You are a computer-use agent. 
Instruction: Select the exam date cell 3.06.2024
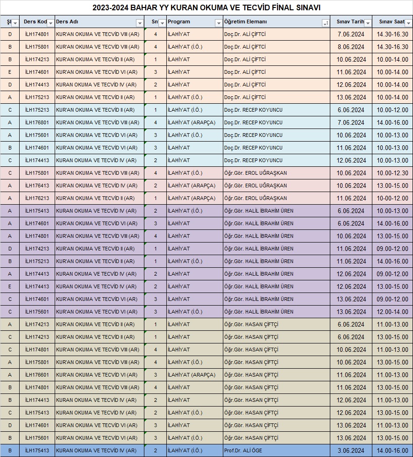pos(351,450)
